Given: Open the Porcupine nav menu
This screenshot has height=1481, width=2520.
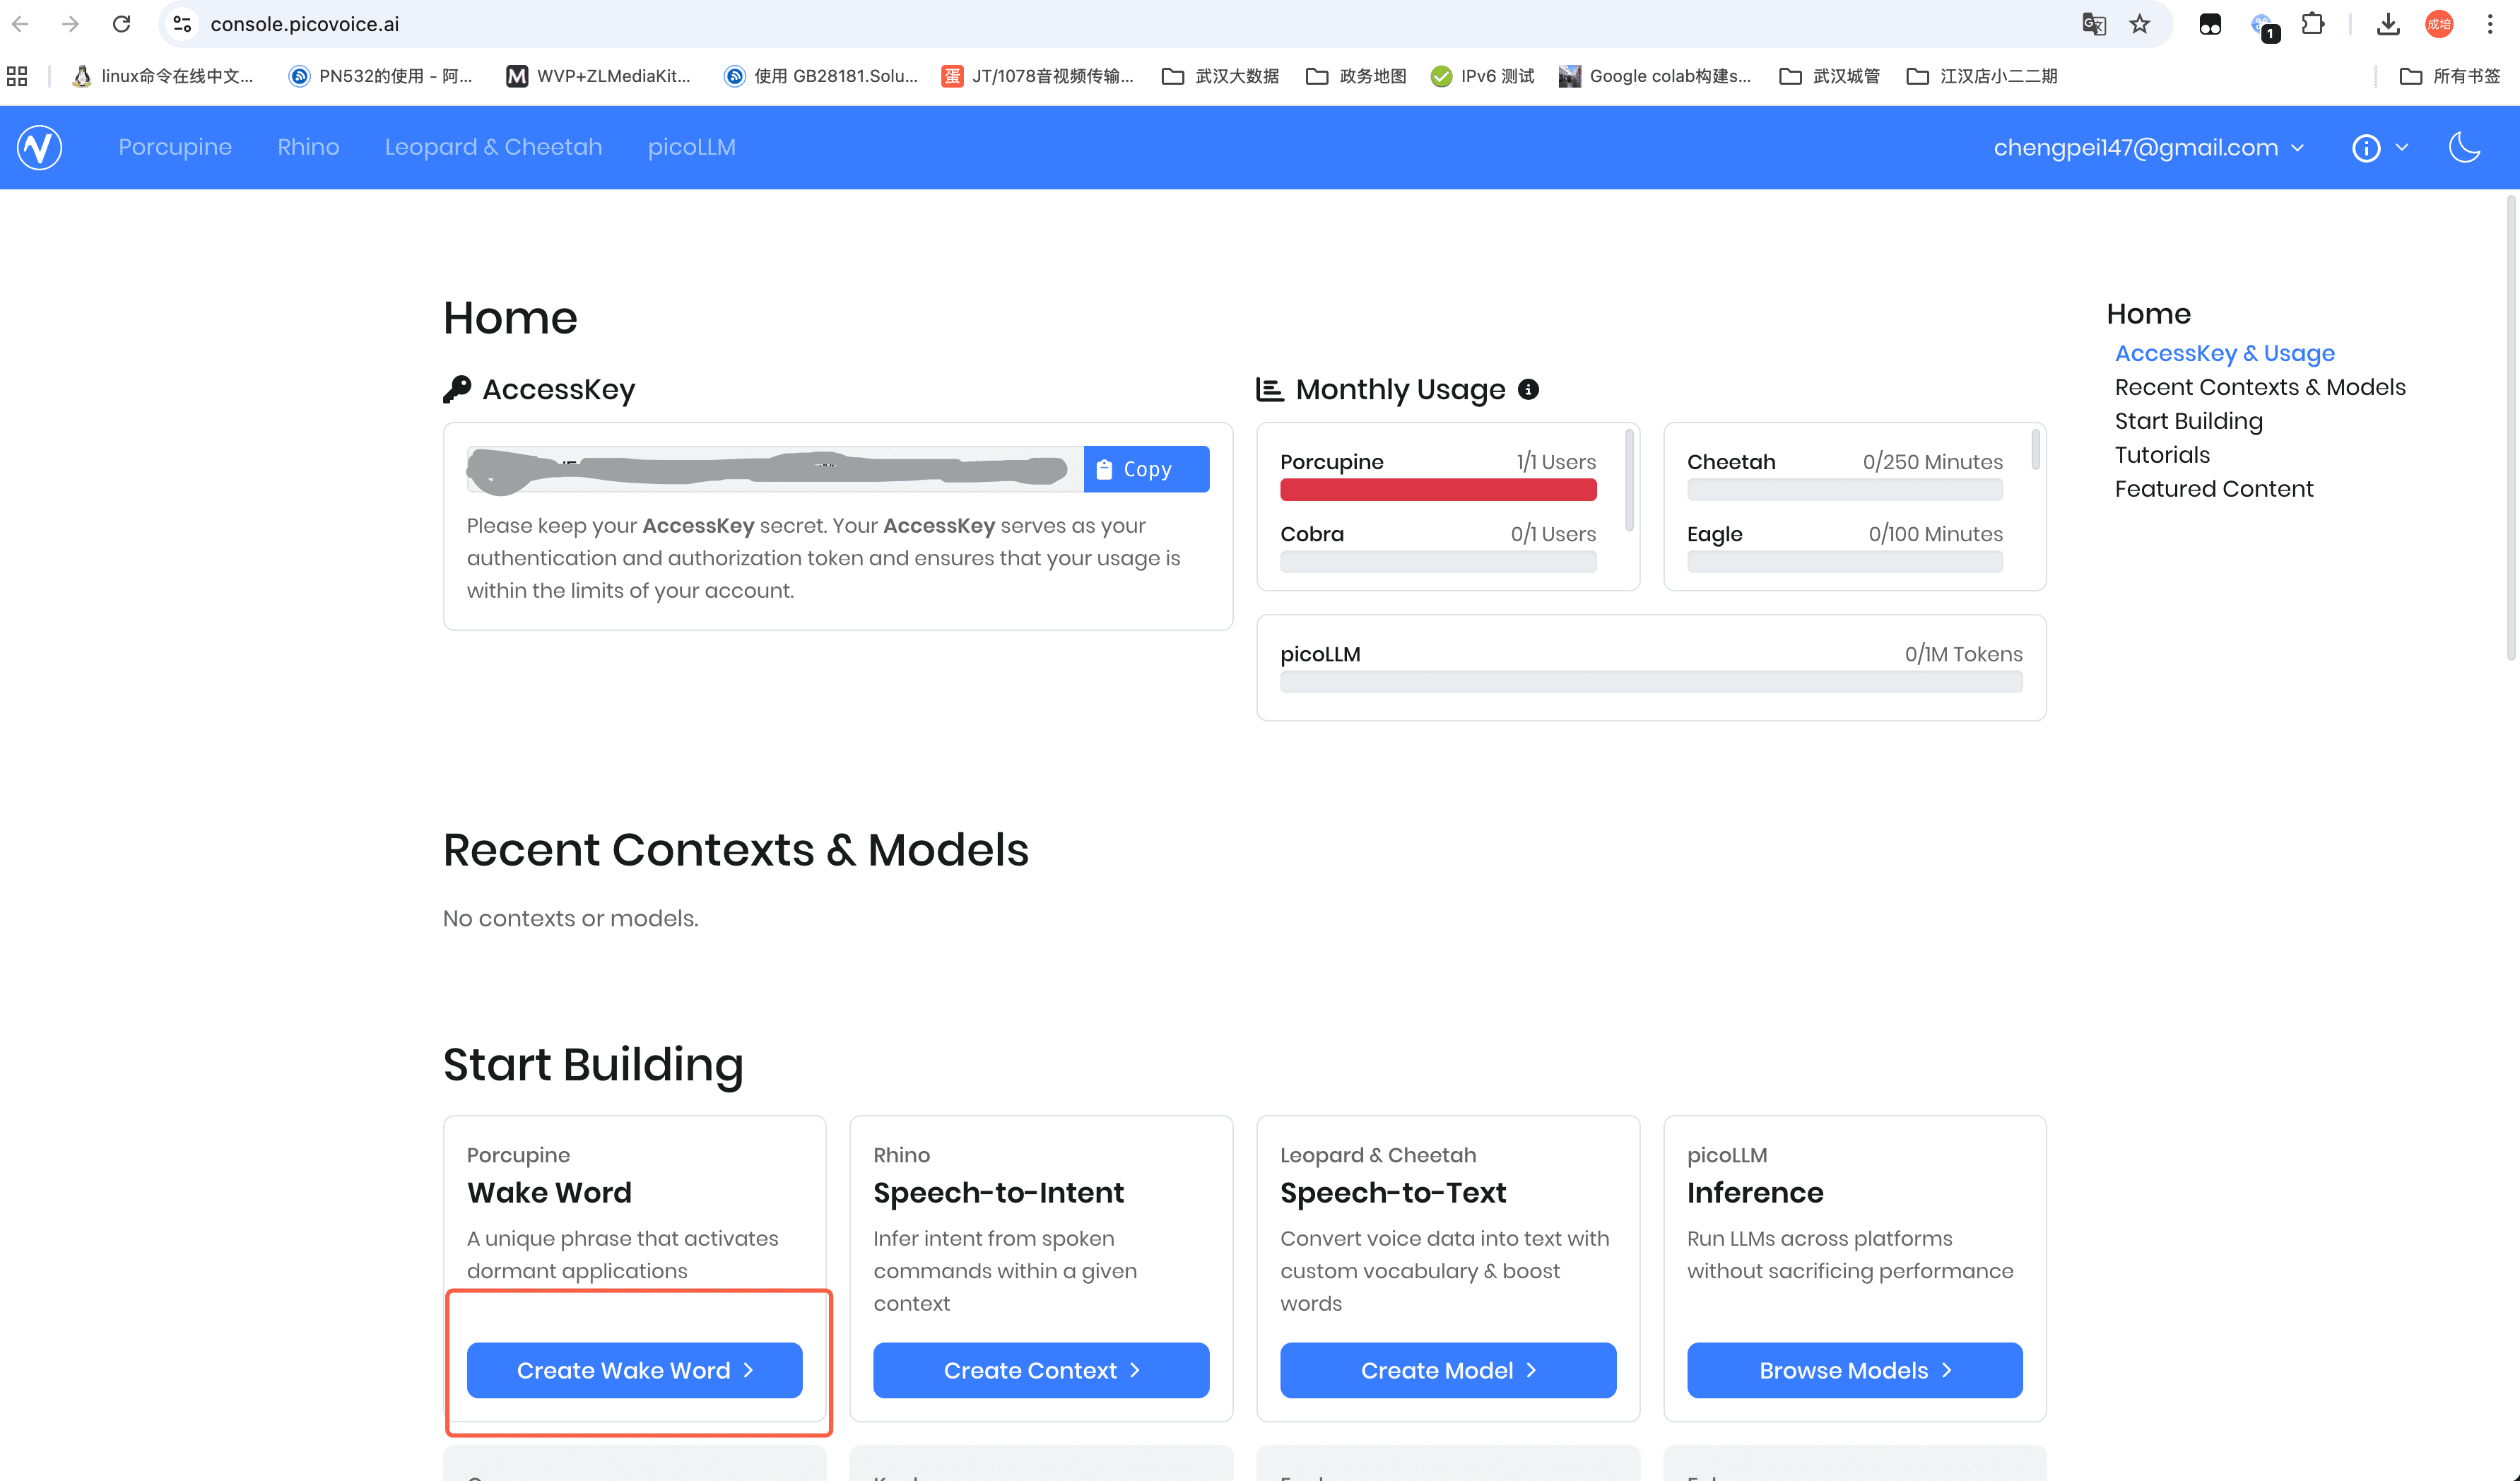Looking at the screenshot, I should point(175,147).
